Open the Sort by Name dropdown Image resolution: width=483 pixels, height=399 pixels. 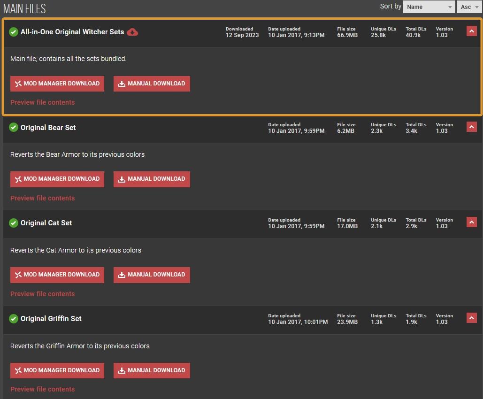(429, 7)
